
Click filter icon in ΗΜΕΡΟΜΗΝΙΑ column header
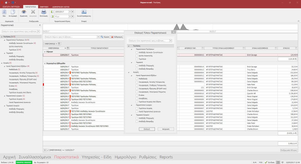pos(68,48)
